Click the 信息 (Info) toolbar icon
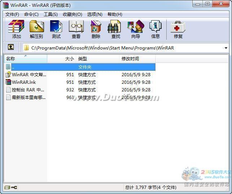 pos(156,26)
